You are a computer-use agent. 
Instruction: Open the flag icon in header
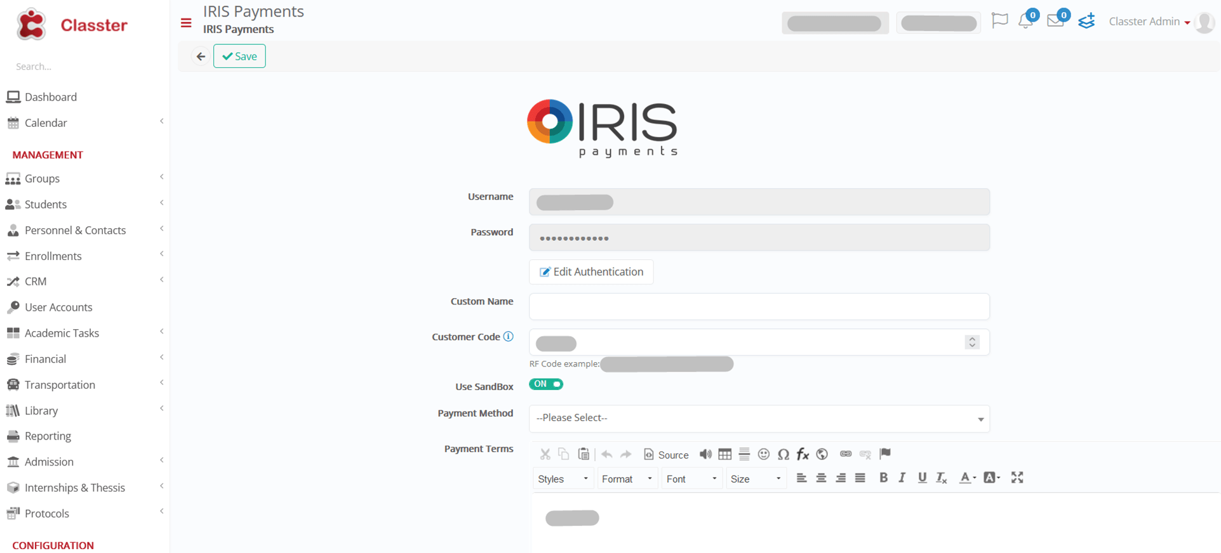pyautogui.click(x=999, y=21)
